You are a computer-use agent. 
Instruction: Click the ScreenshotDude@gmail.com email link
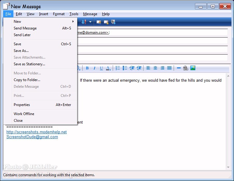[32, 137]
